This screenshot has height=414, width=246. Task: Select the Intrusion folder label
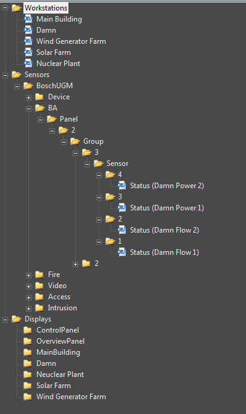62,308
